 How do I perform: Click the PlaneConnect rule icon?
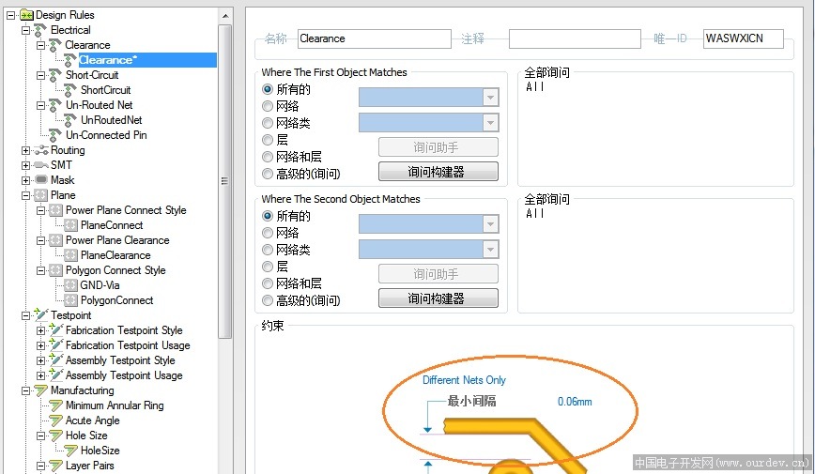click(x=70, y=225)
